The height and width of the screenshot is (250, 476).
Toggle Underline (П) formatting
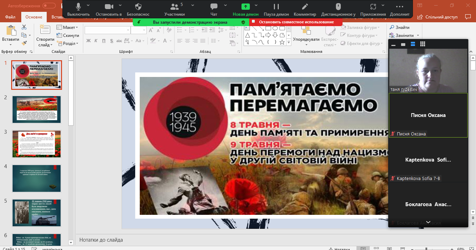coord(104,41)
